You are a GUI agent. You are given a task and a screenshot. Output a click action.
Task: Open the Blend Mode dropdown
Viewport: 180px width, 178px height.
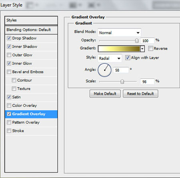(119, 32)
